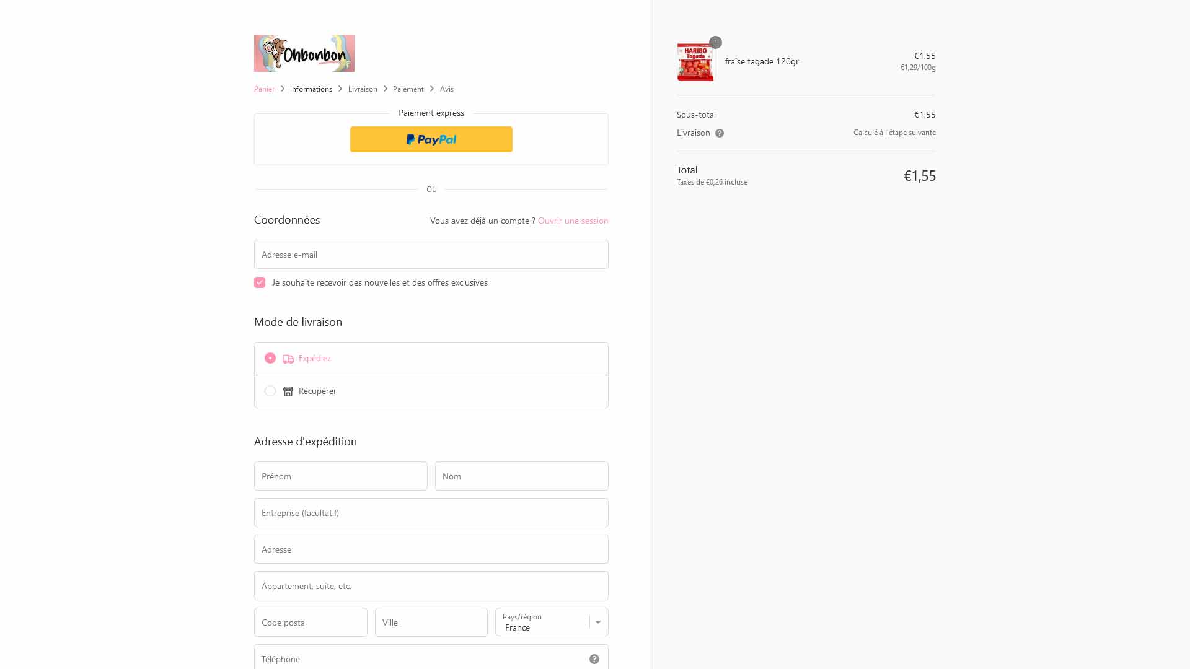
Task: Focus the Adresse e-mail input field
Action: [x=431, y=255]
